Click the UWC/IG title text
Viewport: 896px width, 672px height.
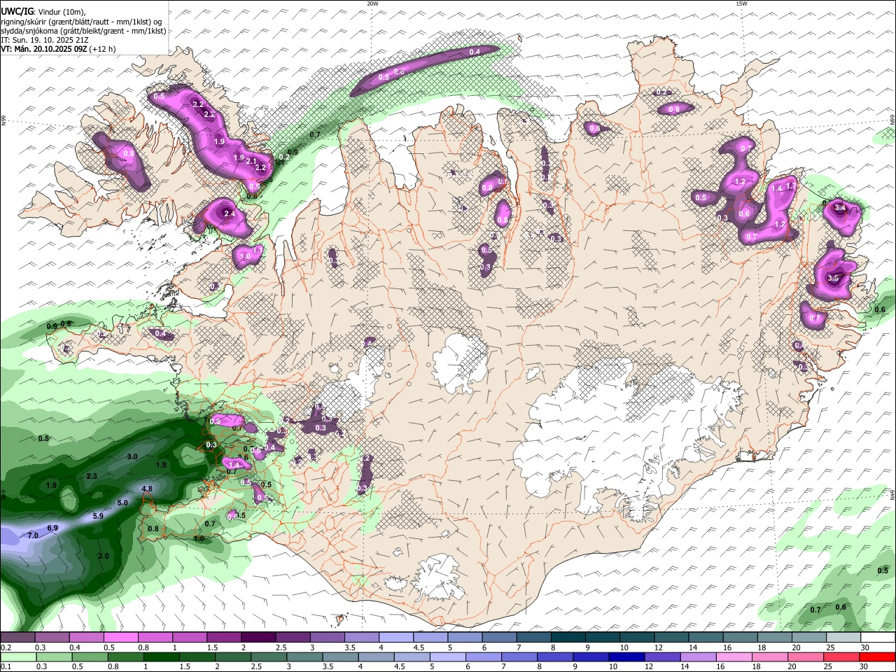[x=17, y=12]
